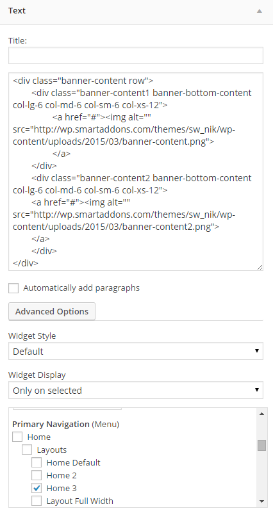Click the menu list scrollbar thumb

click(261, 445)
